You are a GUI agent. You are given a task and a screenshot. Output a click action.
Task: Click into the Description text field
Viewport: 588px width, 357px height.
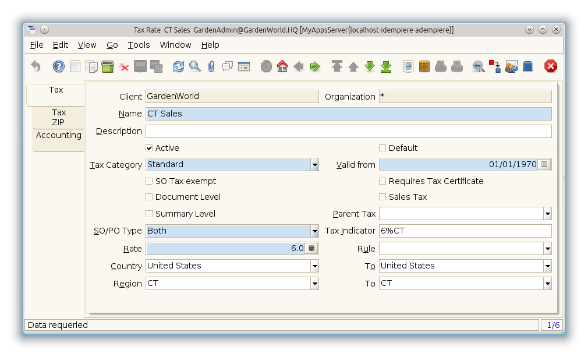pyautogui.click(x=348, y=131)
